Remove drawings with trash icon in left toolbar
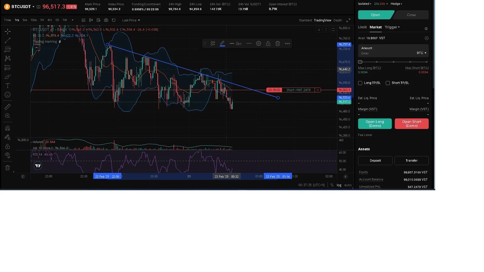Viewport: 484px width, 272px height. (8, 168)
